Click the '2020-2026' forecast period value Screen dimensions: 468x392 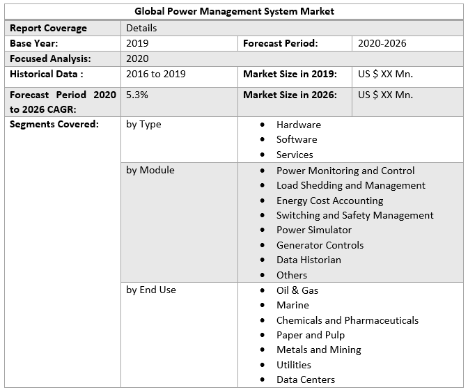click(x=382, y=43)
